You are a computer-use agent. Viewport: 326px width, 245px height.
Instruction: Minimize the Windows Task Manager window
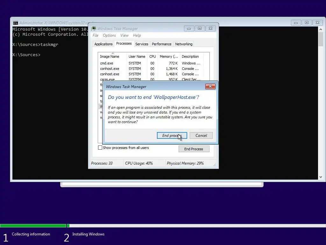click(189, 28)
